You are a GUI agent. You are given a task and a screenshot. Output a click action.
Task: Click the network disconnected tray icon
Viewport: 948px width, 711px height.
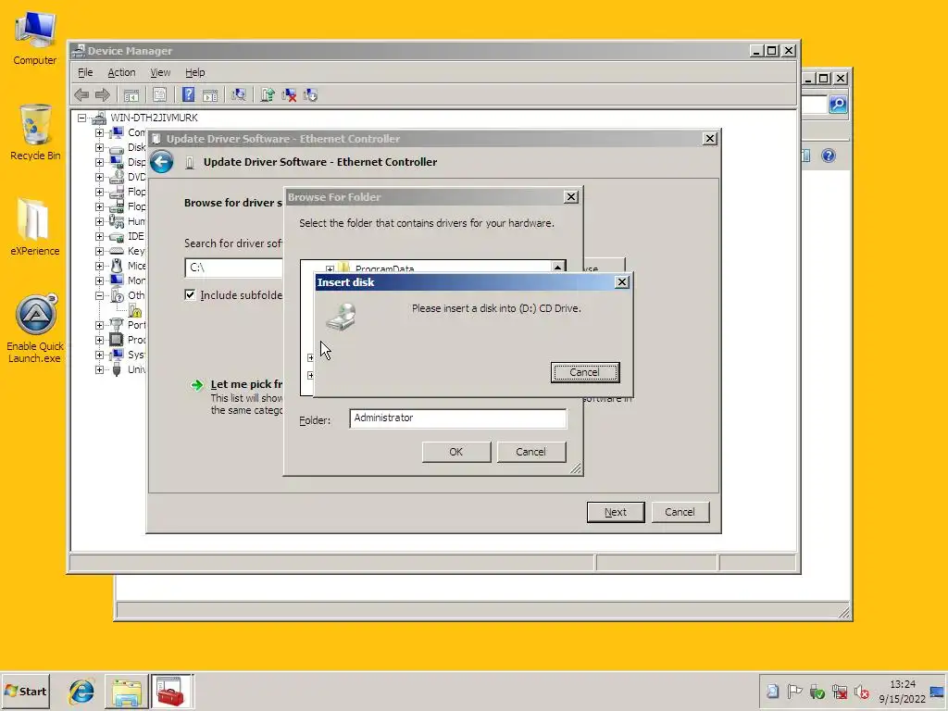pos(839,691)
